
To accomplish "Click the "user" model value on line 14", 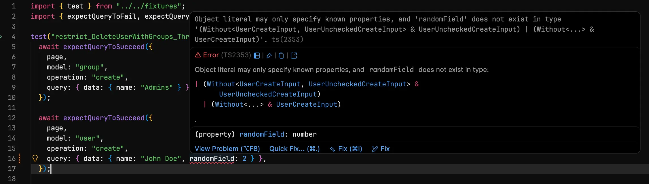I will tap(88, 138).
